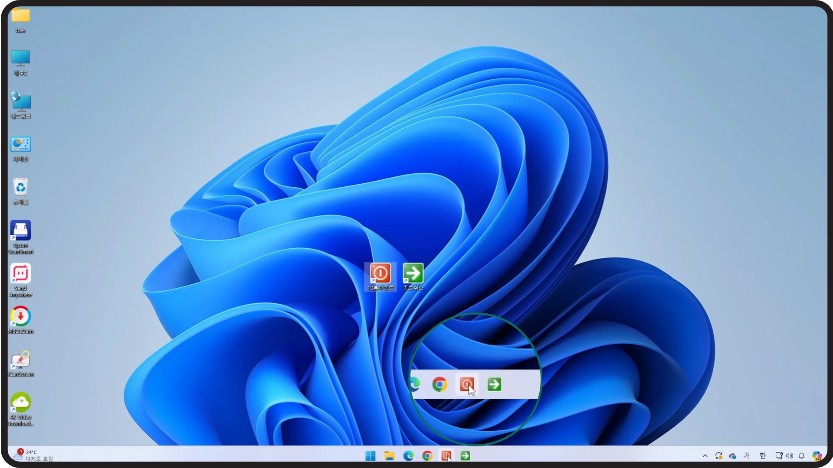Viewport: 833px width, 468px height.
Task: Click the MoDaDam desktop icon
Action: [x=20, y=317]
